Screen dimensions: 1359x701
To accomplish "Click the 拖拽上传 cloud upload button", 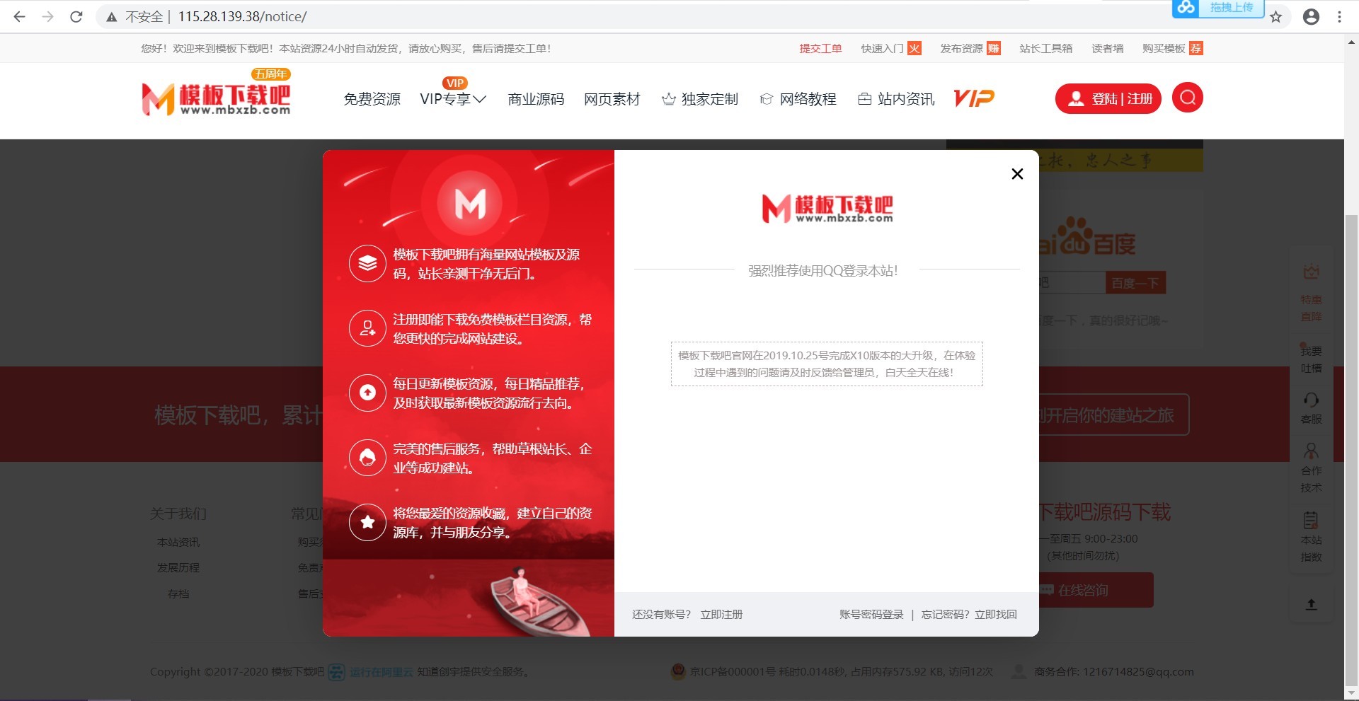I will (x=1217, y=8).
